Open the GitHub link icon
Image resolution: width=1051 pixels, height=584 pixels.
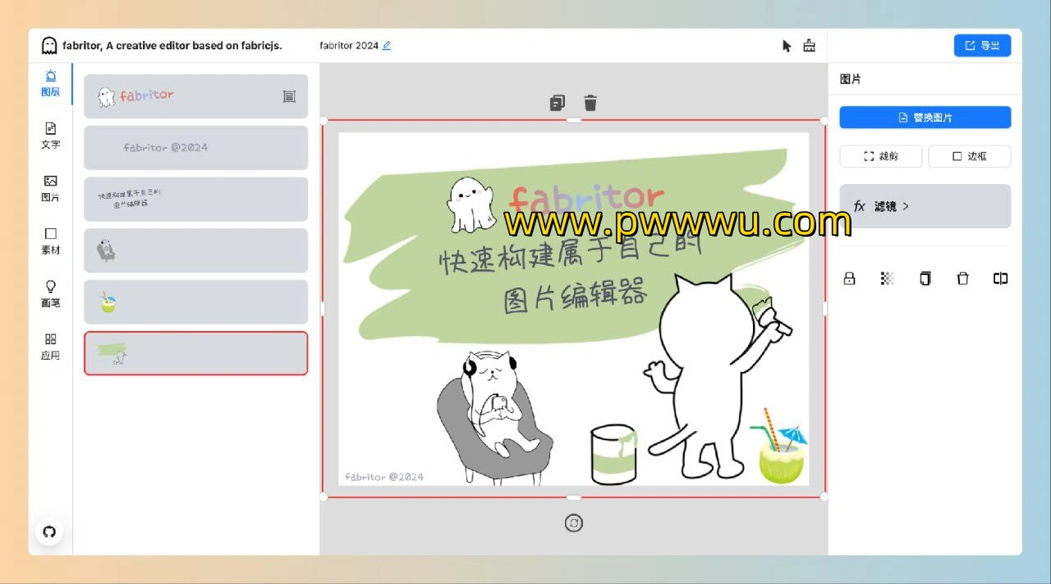[49, 531]
